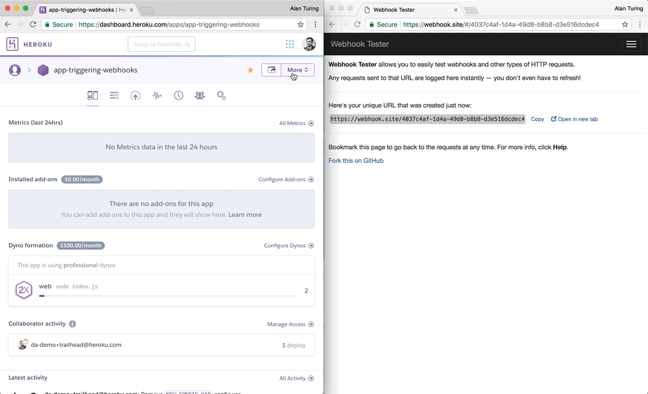This screenshot has width=648, height=394.
Task: Open the Activity clock tab icon
Action: point(178,96)
